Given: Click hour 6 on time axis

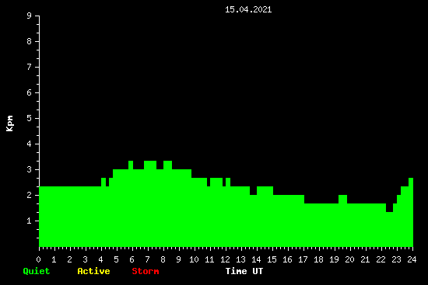Looking at the screenshot, I should (x=132, y=259).
